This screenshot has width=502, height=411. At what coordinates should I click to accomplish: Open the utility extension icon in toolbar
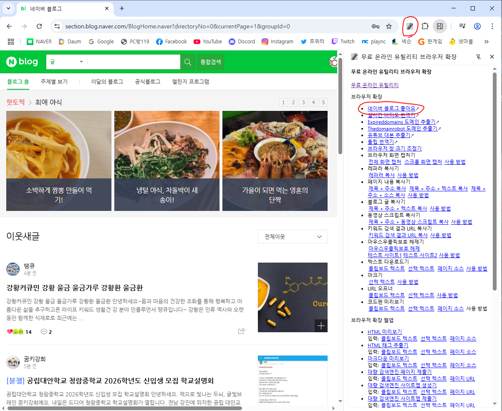coord(410,26)
